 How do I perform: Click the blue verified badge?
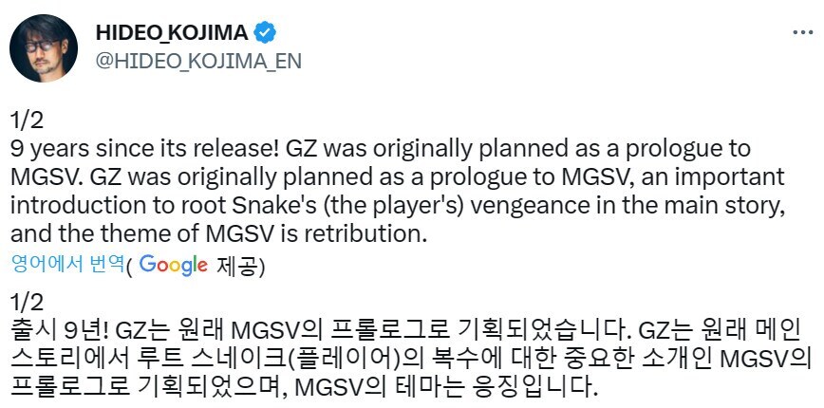[x=267, y=32]
